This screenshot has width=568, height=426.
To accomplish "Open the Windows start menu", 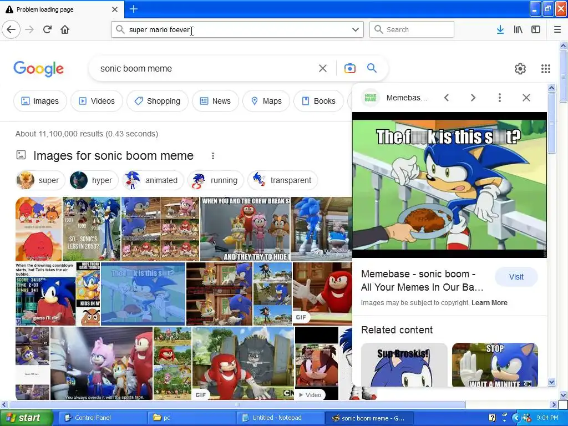I will coord(27,418).
